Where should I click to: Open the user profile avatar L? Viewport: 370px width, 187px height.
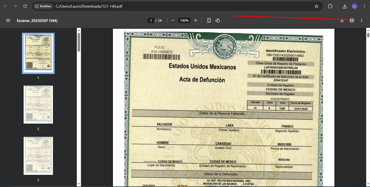[355, 6]
